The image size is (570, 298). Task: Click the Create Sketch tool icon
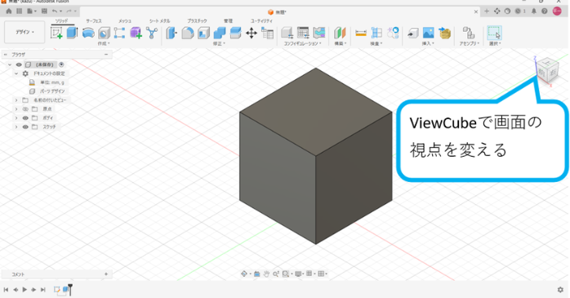pyautogui.click(x=56, y=33)
